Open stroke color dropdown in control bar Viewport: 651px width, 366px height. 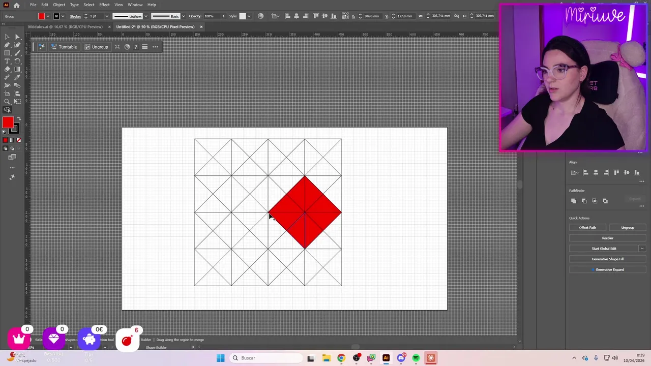tap(63, 16)
